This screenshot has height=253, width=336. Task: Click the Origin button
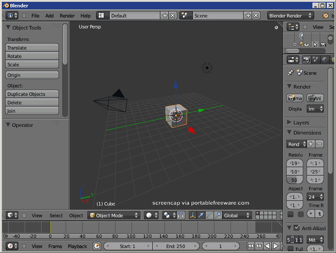pyautogui.click(x=32, y=75)
